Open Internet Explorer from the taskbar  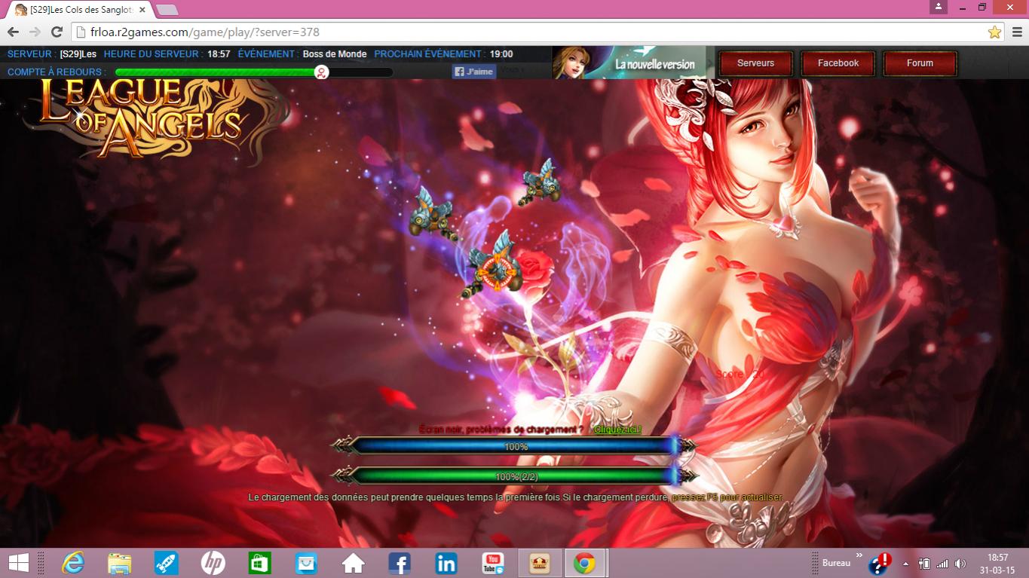73,563
